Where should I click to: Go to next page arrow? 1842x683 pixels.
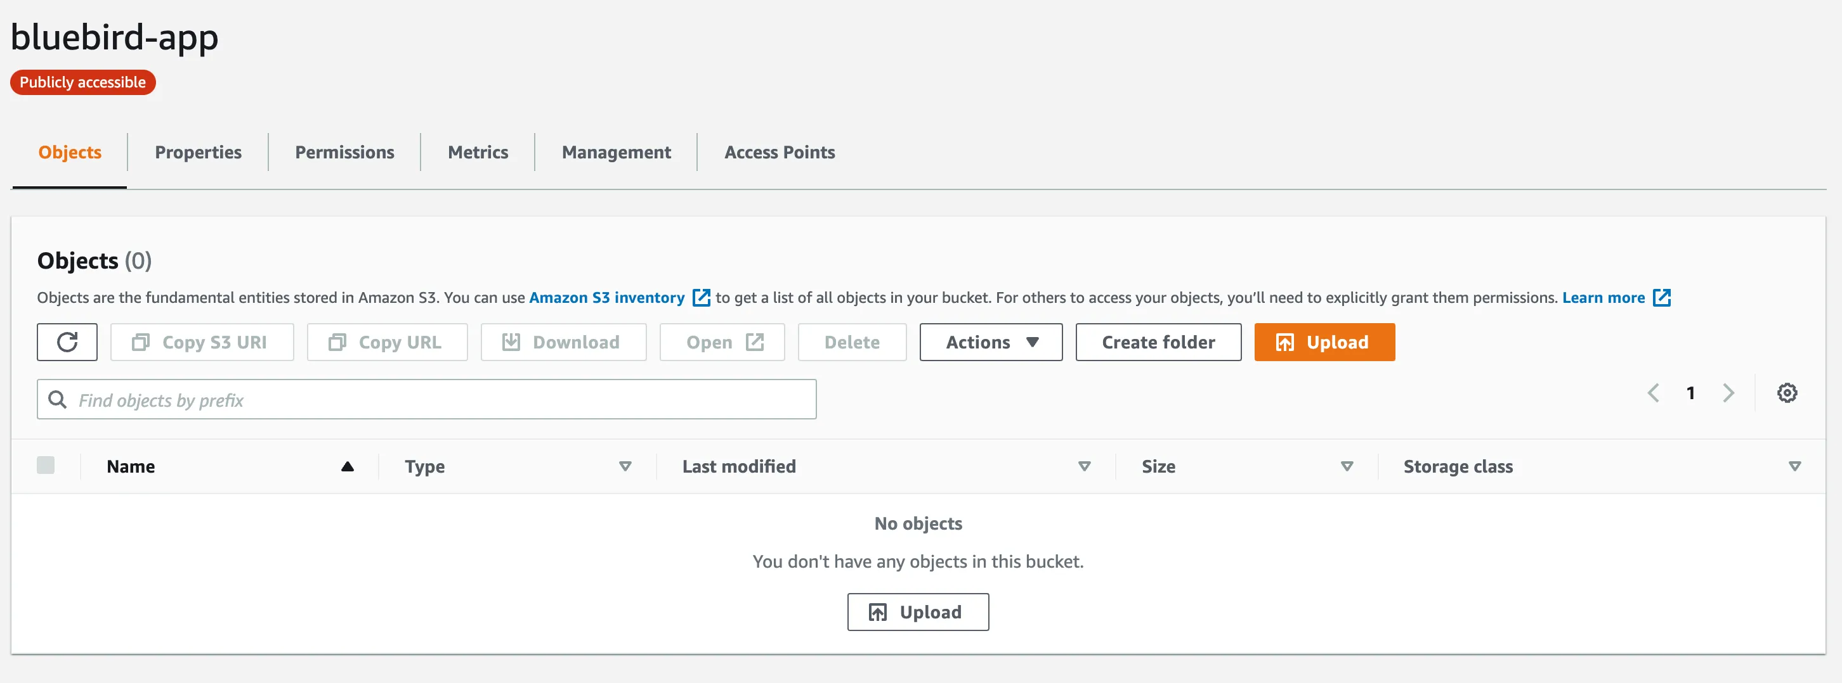point(1729,393)
